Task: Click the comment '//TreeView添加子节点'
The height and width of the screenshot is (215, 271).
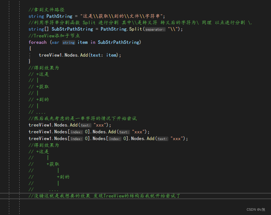Action: pyautogui.click(x=54, y=36)
